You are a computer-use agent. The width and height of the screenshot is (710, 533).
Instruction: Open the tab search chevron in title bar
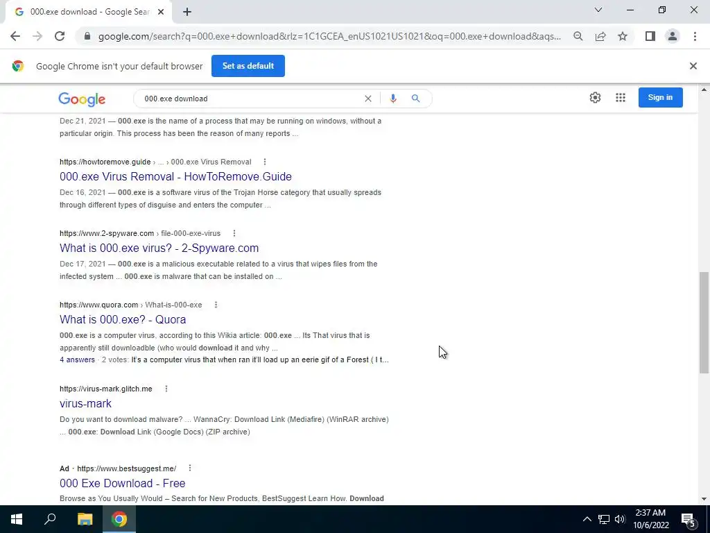coord(598,10)
